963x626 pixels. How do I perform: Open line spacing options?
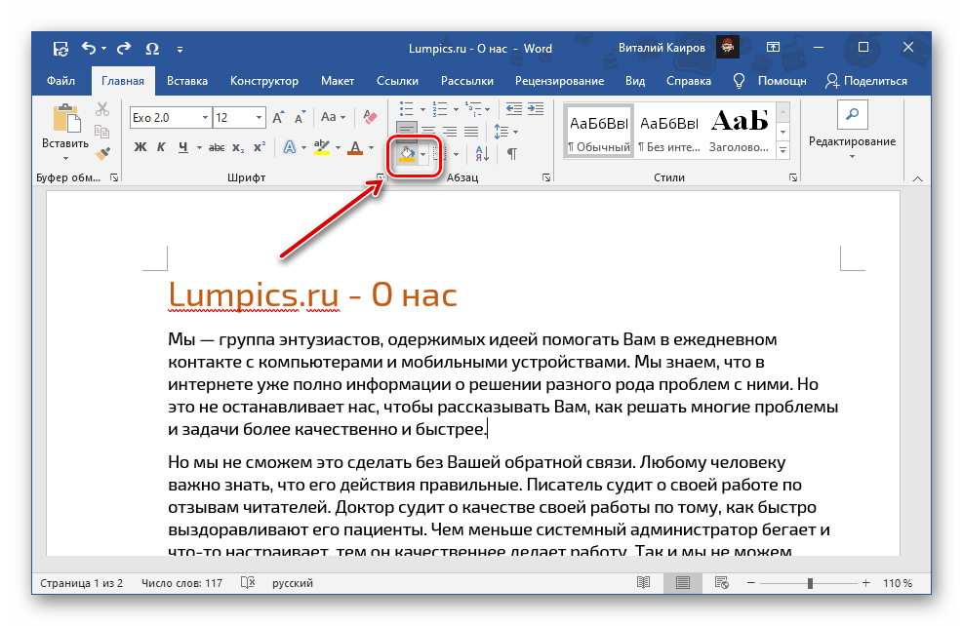[502, 132]
